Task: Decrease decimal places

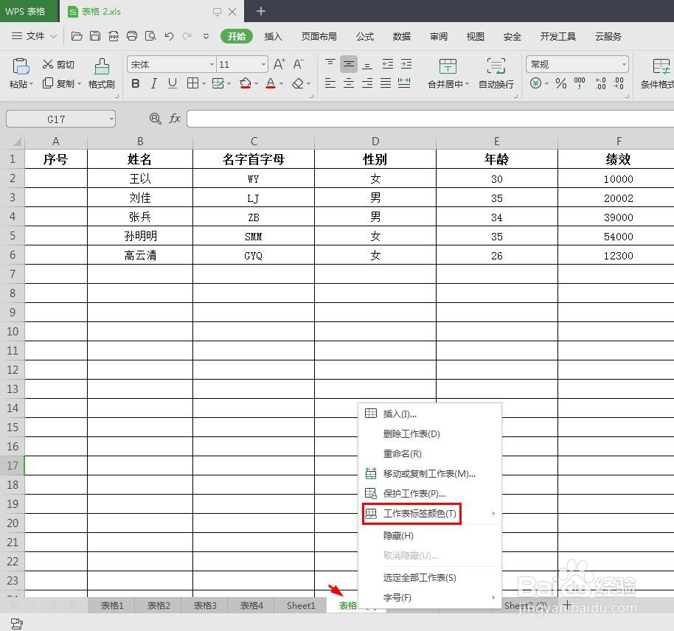Action: (618, 83)
